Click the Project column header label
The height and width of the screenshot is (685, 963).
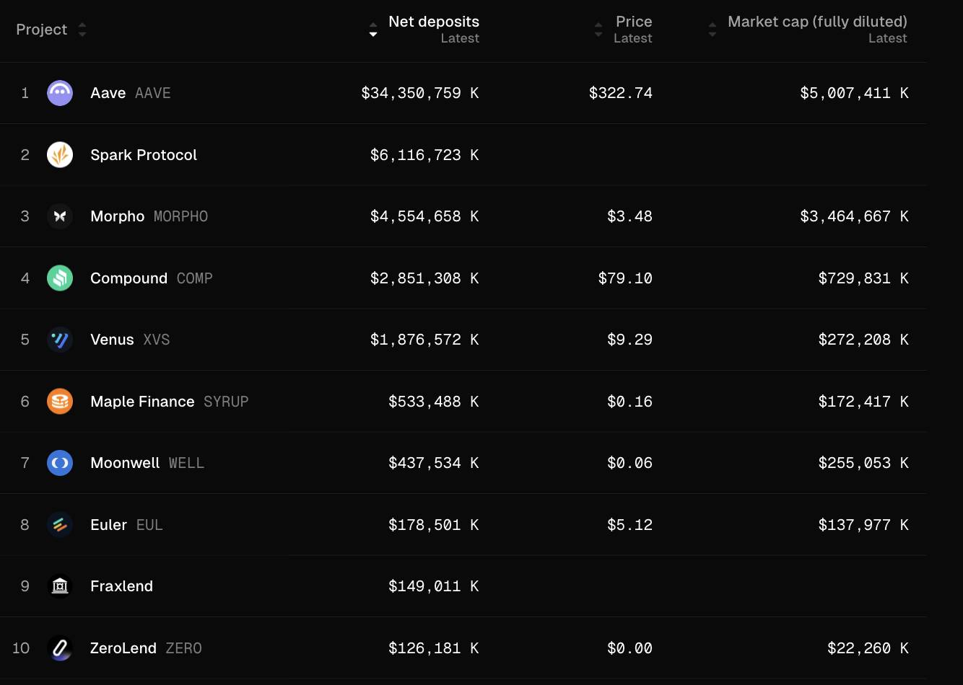(x=42, y=30)
